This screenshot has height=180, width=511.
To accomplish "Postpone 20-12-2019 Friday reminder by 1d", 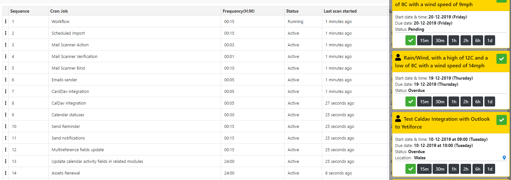I will click(x=490, y=40).
